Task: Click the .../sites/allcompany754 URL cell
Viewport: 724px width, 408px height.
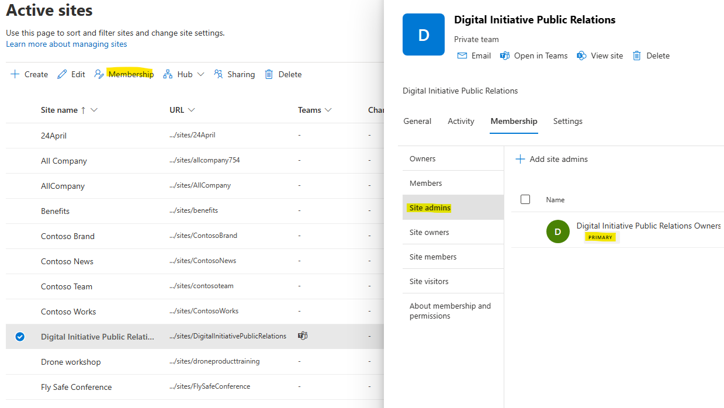Action: point(205,160)
